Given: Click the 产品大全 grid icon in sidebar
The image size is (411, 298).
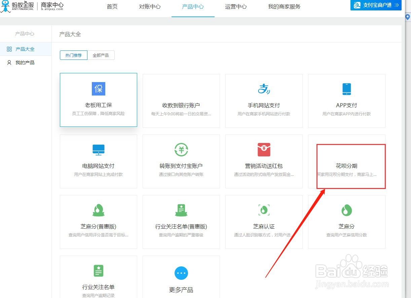Looking at the screenshot, I should click(x=9, y=49).
